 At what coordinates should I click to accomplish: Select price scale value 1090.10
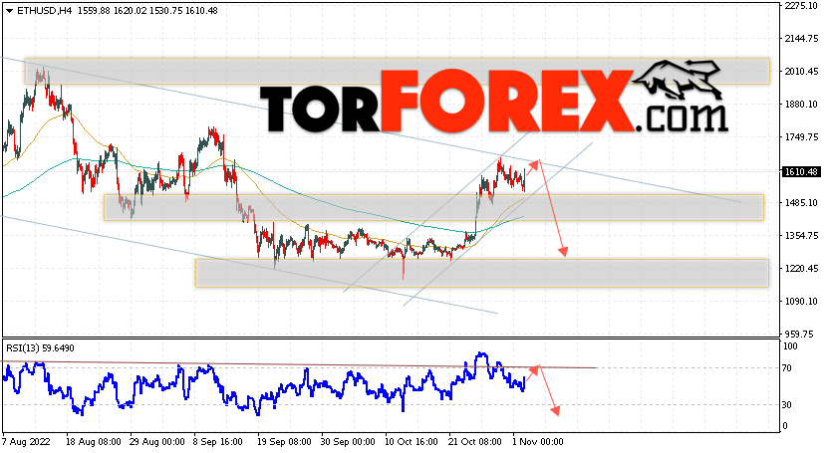coord(801,301)
